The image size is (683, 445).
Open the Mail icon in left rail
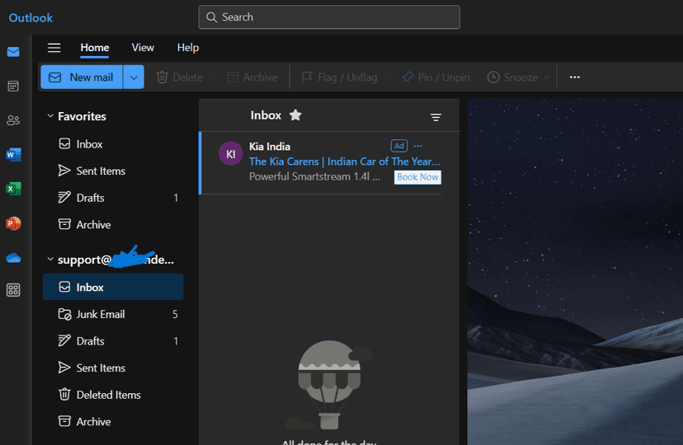click(13, 52)
